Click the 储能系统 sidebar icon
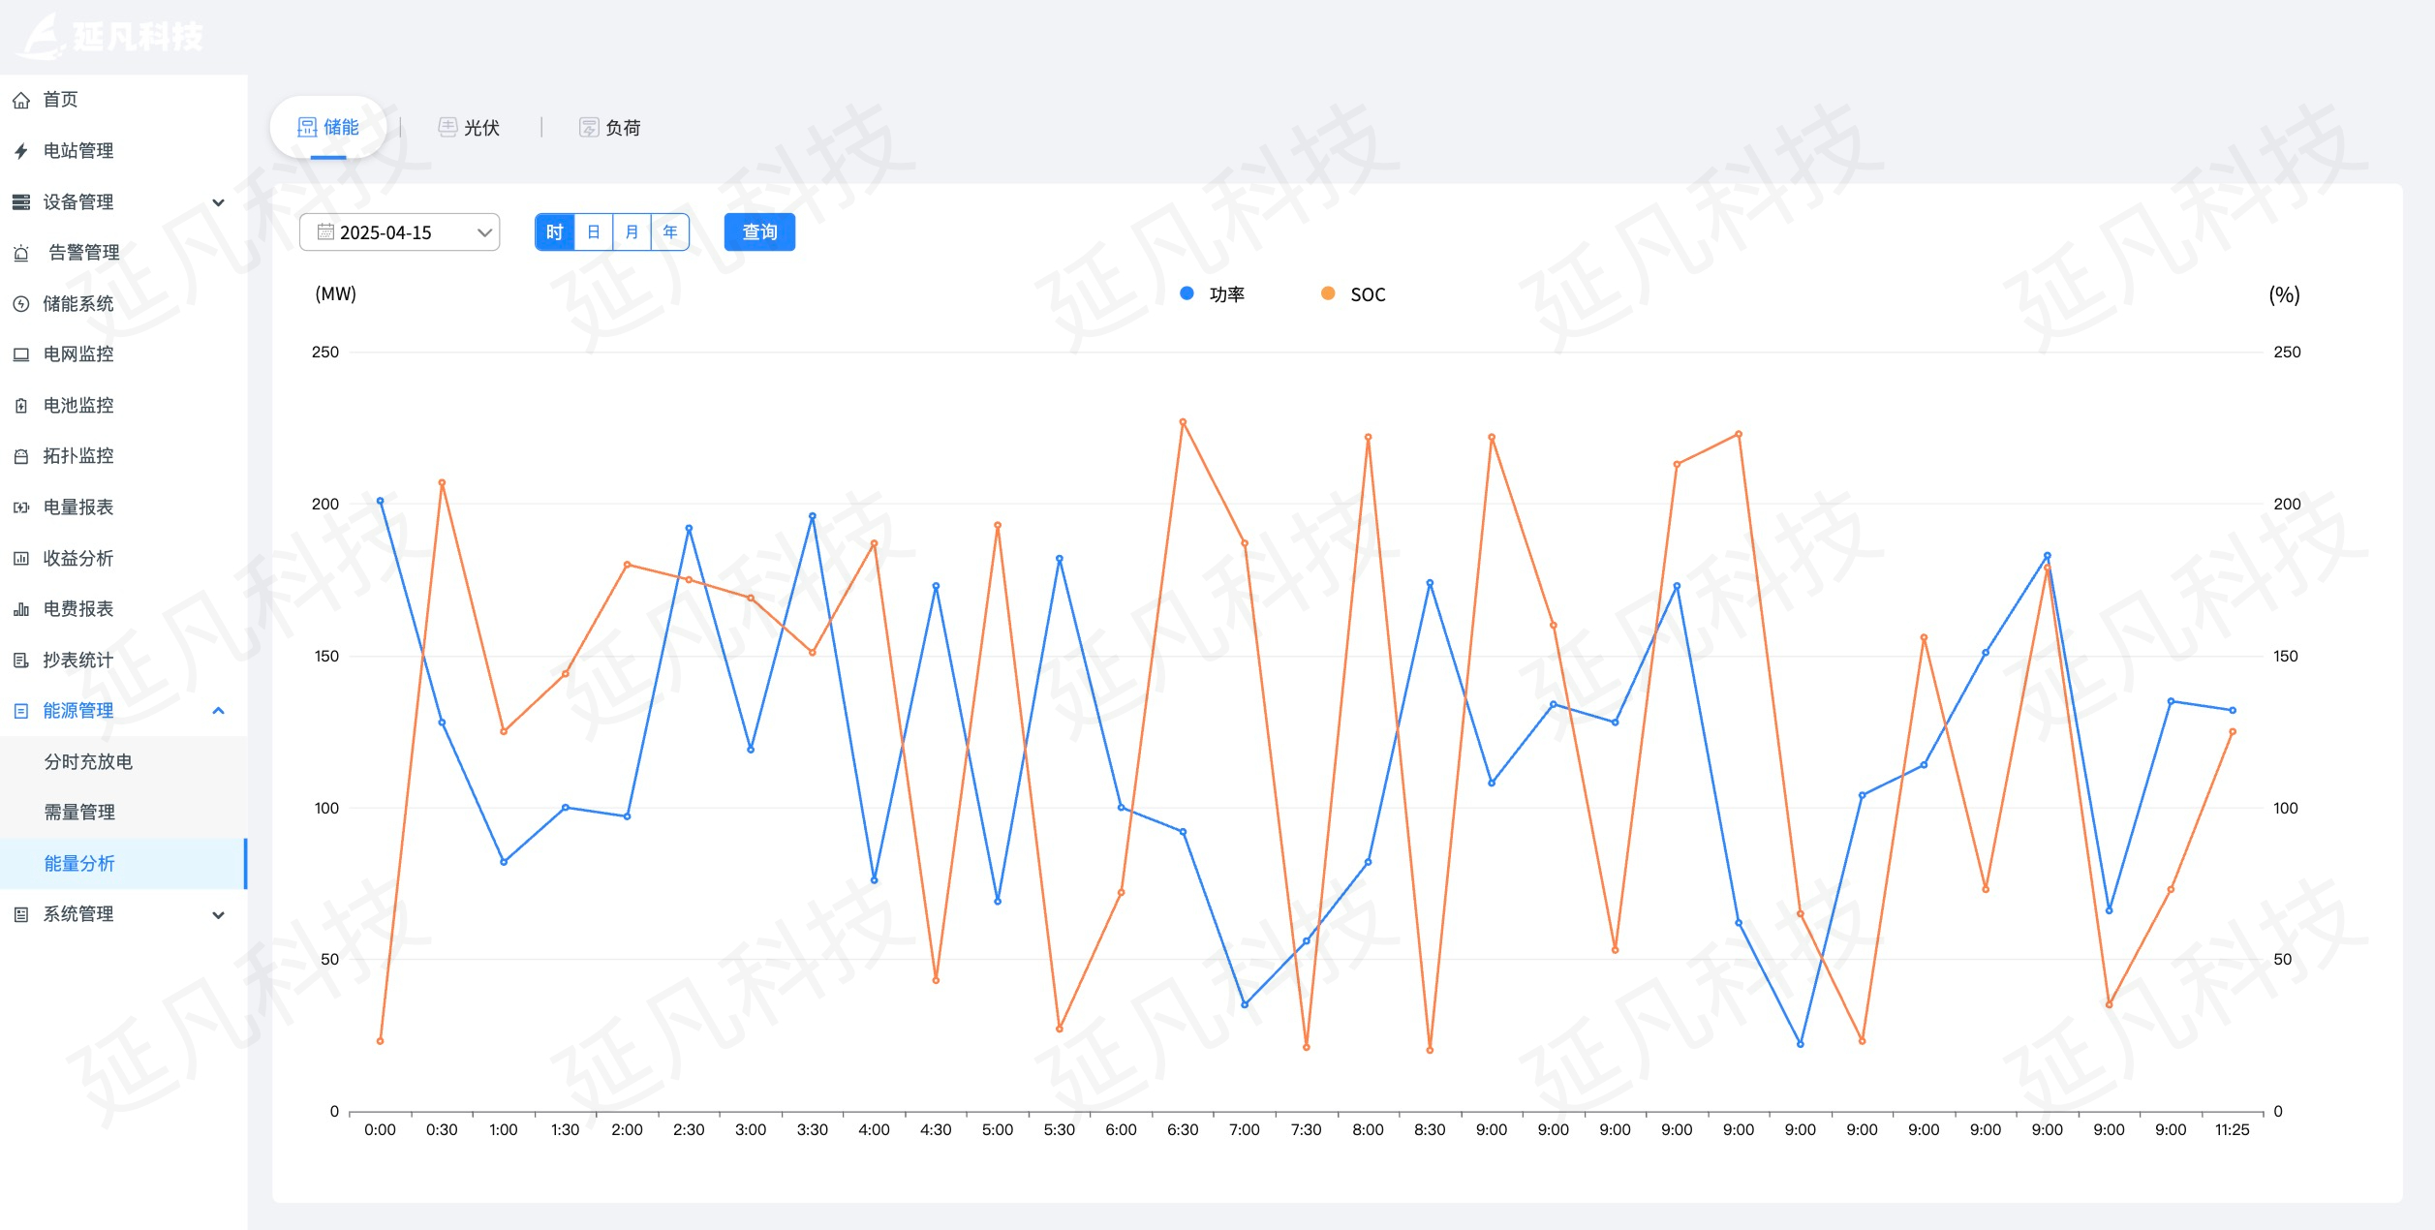 tap(21, 304)
